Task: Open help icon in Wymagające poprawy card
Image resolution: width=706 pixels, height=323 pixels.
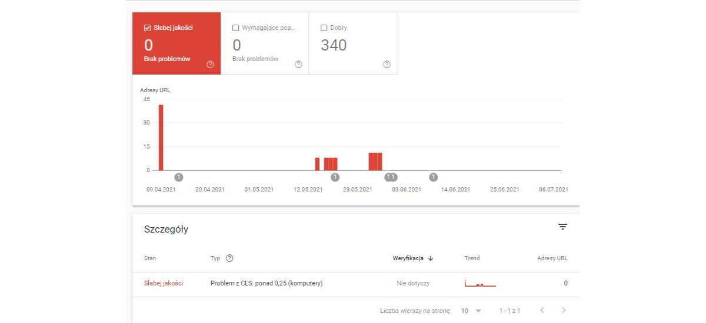Action: point(298,65)
